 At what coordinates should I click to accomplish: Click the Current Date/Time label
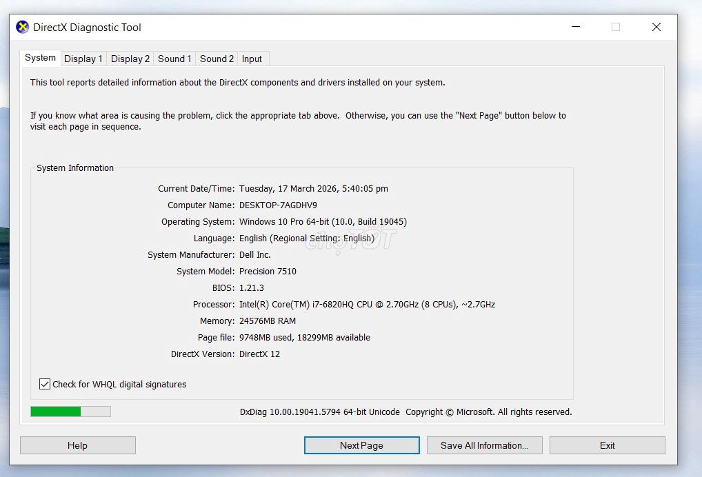(x=196, y=189)
